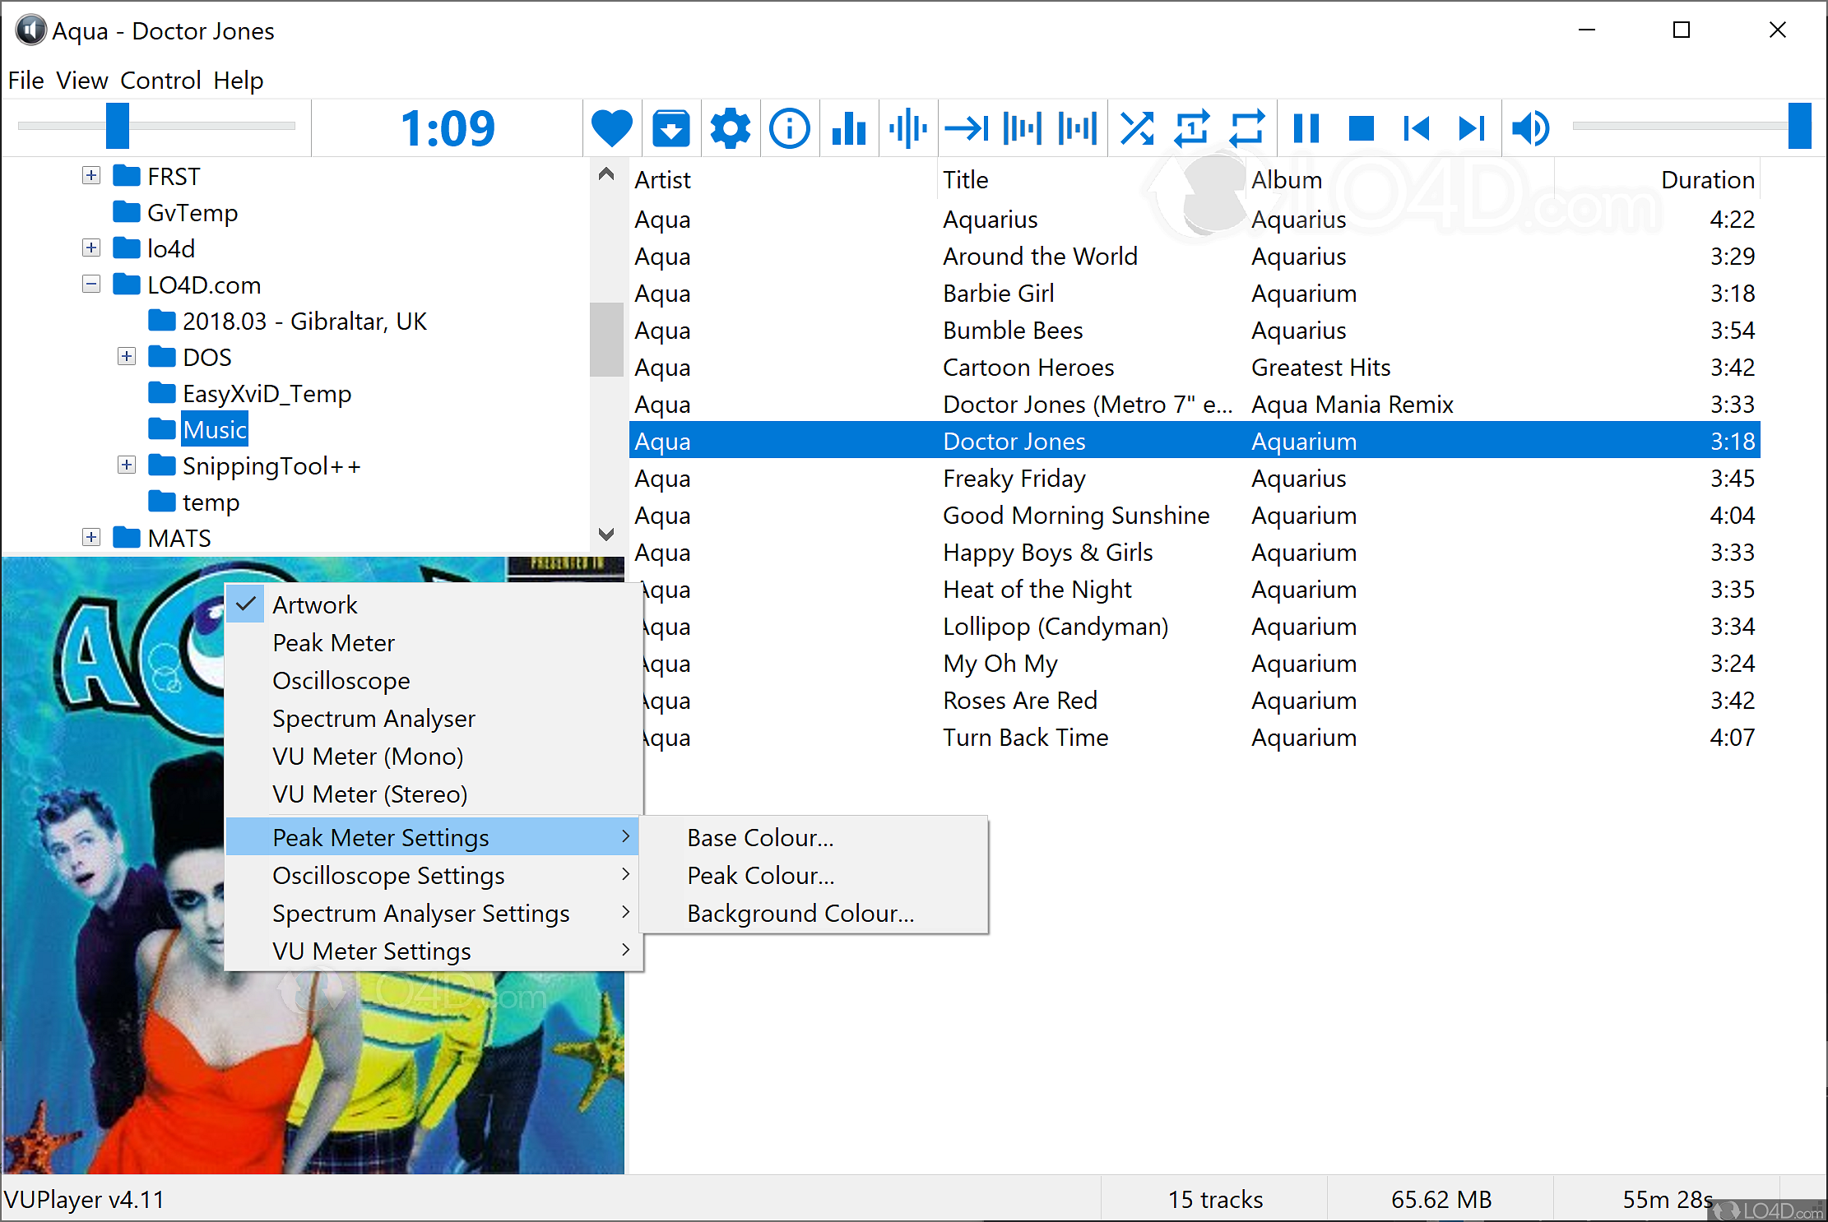1828x1222 pixels.
Task: Mute audio with the speaker icon
Action: [1529, 127]
